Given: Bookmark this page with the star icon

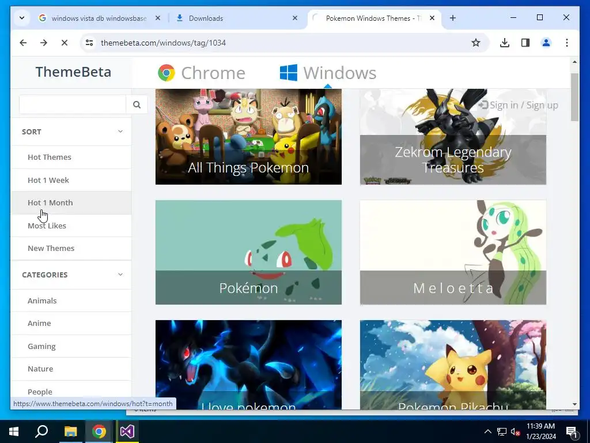Looking at the screenshot, I should 475,43.
